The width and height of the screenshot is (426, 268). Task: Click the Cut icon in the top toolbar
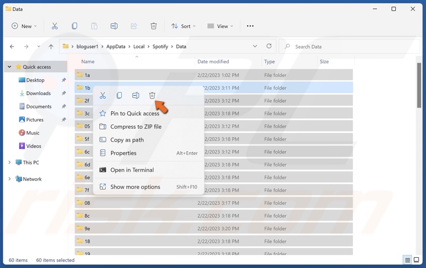click(54, 26)
